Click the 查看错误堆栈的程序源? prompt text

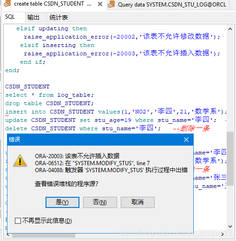coord(66,184)
